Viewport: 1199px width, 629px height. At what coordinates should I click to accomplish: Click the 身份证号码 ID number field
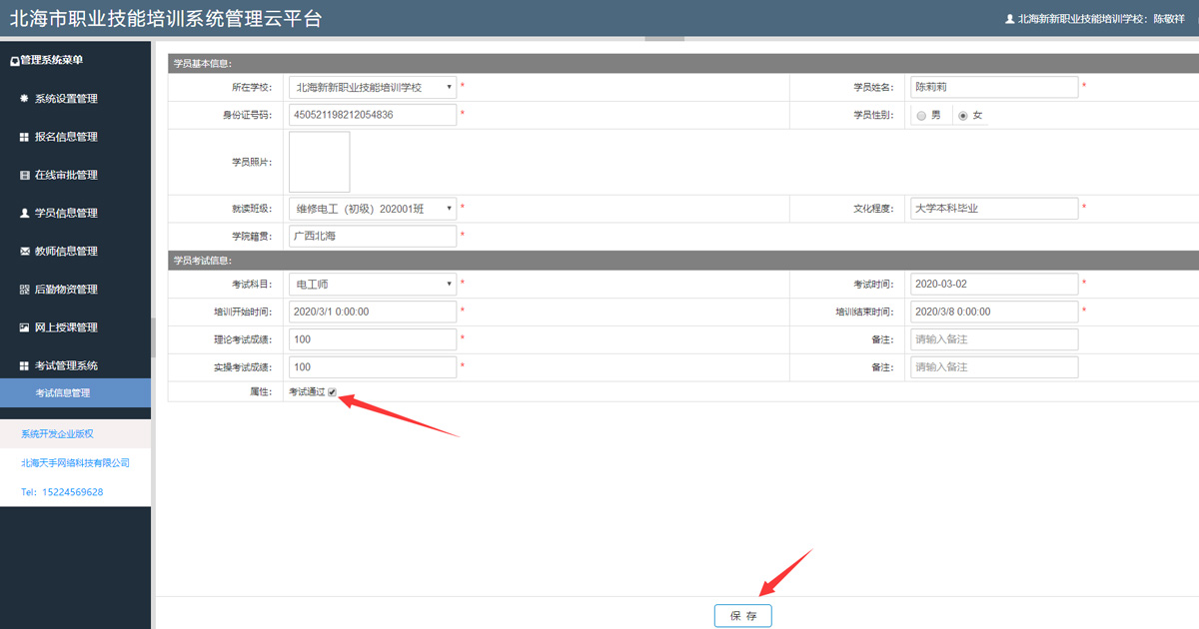tap(372, 115)
